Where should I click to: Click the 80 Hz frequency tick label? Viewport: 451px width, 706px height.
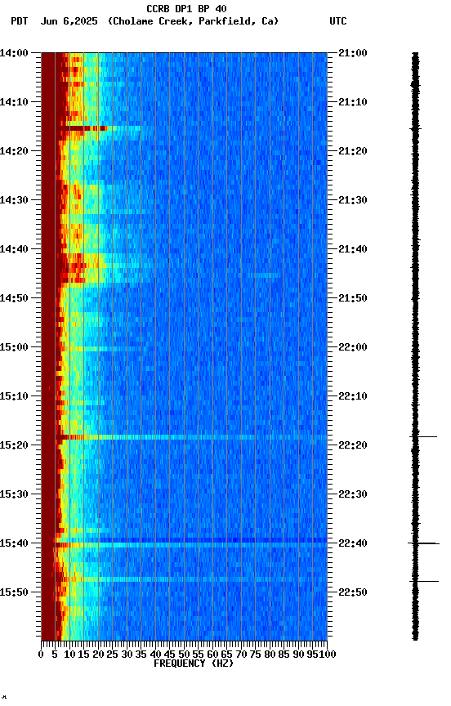[270, 655]
